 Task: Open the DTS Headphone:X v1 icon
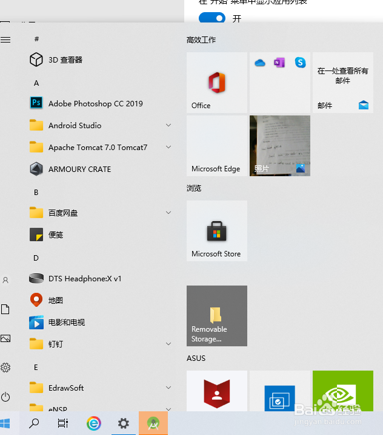(36, 278)
